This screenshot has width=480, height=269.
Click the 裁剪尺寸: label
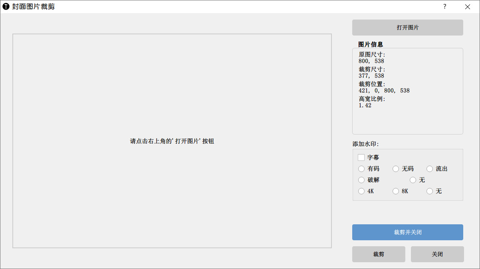pyautogui.click(x=372, y=69)
